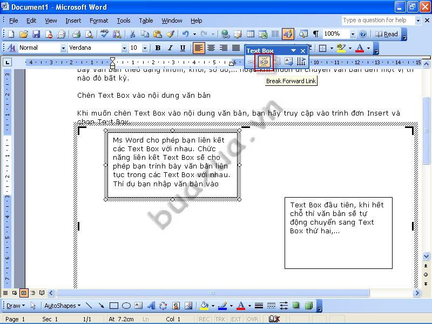Image resolution: width=432 pixels, height=324 pixels.
Task: Open Print Preview icon
Action: [89, 34]
